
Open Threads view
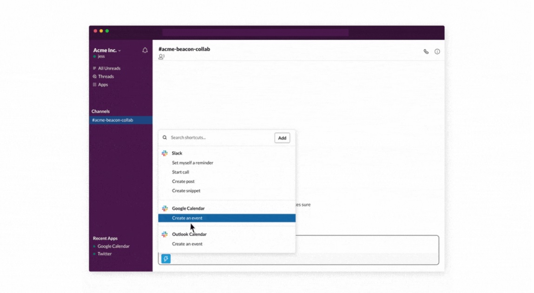(x=106, y=77)
